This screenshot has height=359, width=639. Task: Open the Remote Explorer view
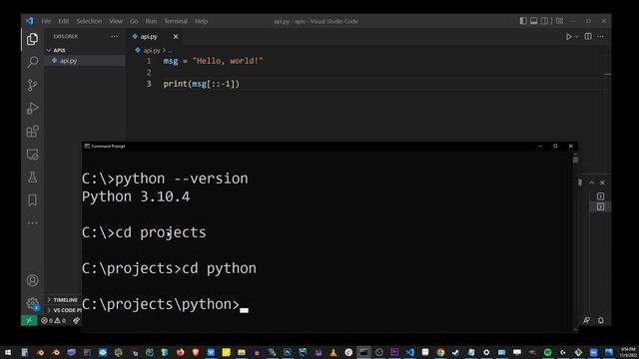coord(32,155)
